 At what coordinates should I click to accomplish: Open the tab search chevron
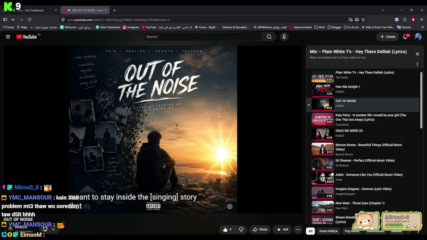tap(383, 10)
